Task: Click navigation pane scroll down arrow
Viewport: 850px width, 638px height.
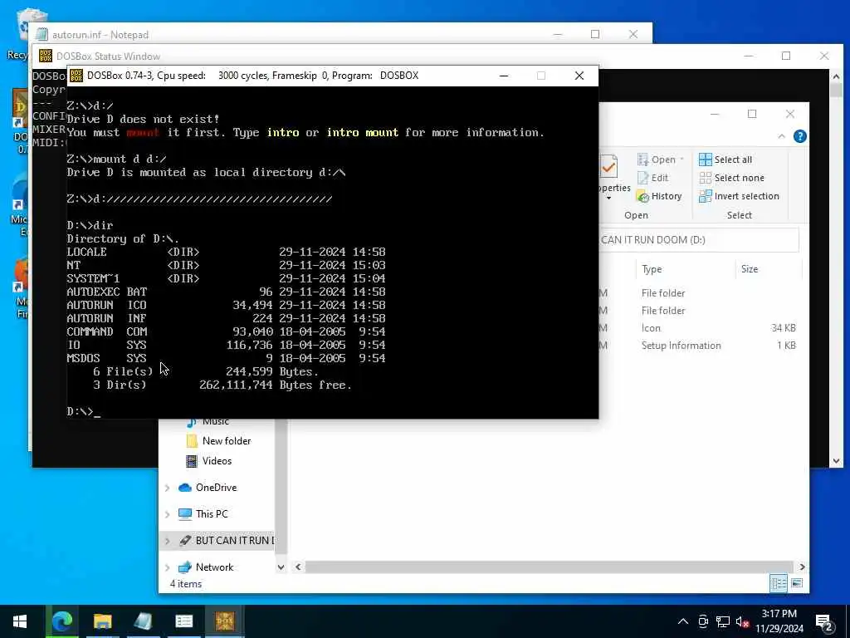Action: click(x=281, y=567)
